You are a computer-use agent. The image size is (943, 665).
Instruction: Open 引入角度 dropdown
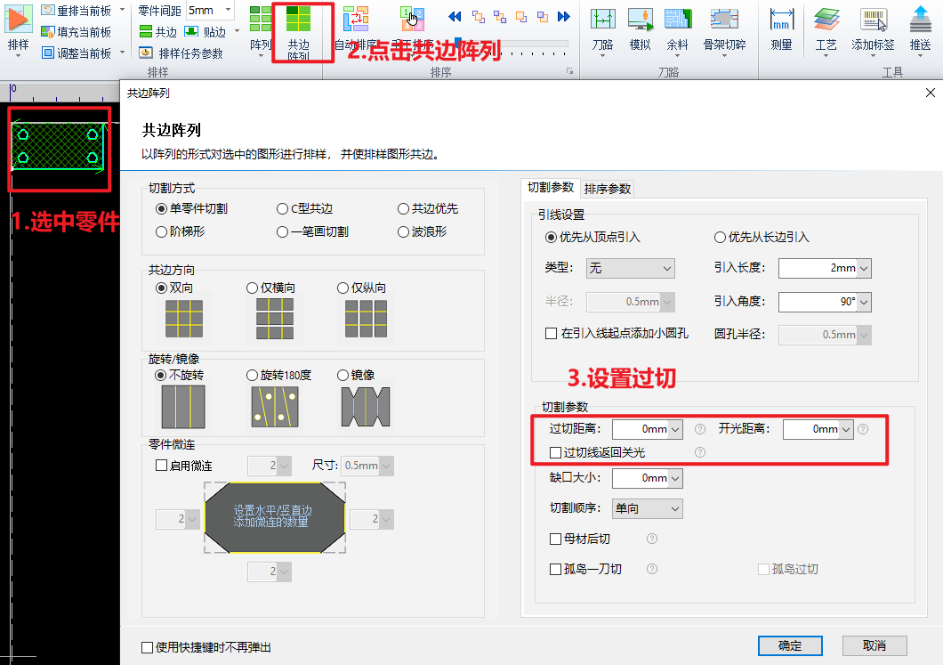(x=864, y=302)
